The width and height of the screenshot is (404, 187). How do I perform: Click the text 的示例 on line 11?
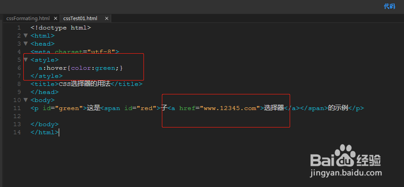click(338, 108)
